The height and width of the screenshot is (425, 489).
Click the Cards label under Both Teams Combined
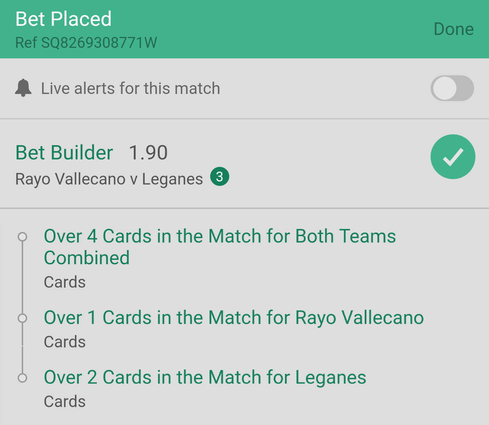point(65,282)
